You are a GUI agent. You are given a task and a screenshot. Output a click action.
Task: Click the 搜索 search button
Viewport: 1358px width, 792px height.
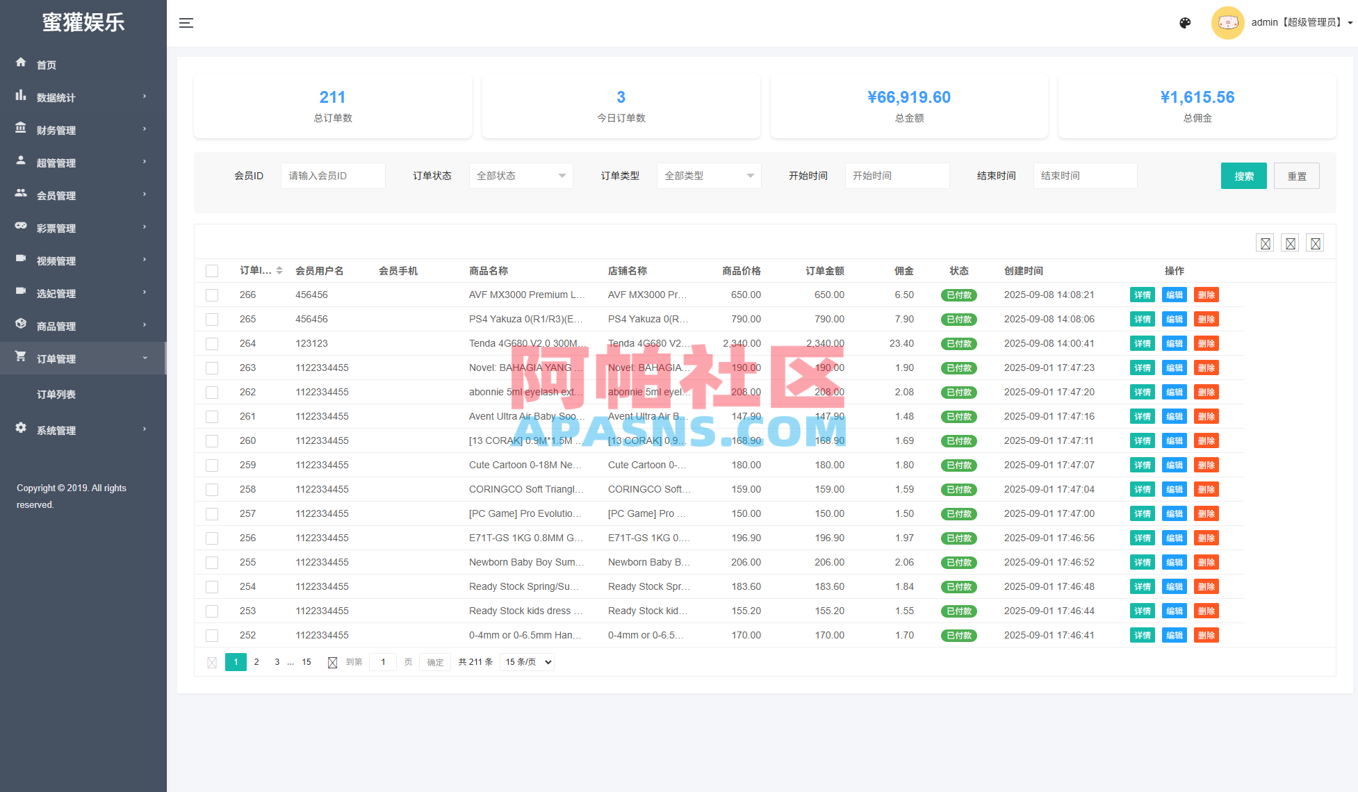pos(1243,175)
